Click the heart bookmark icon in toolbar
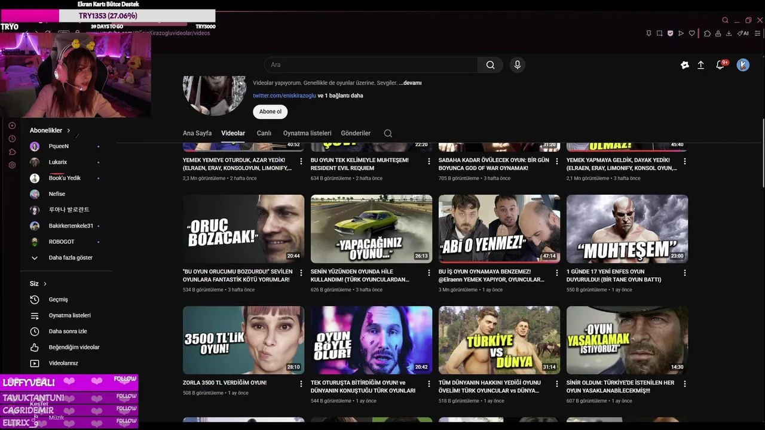Viewport: 765px width, 430px height. (692, 33)
